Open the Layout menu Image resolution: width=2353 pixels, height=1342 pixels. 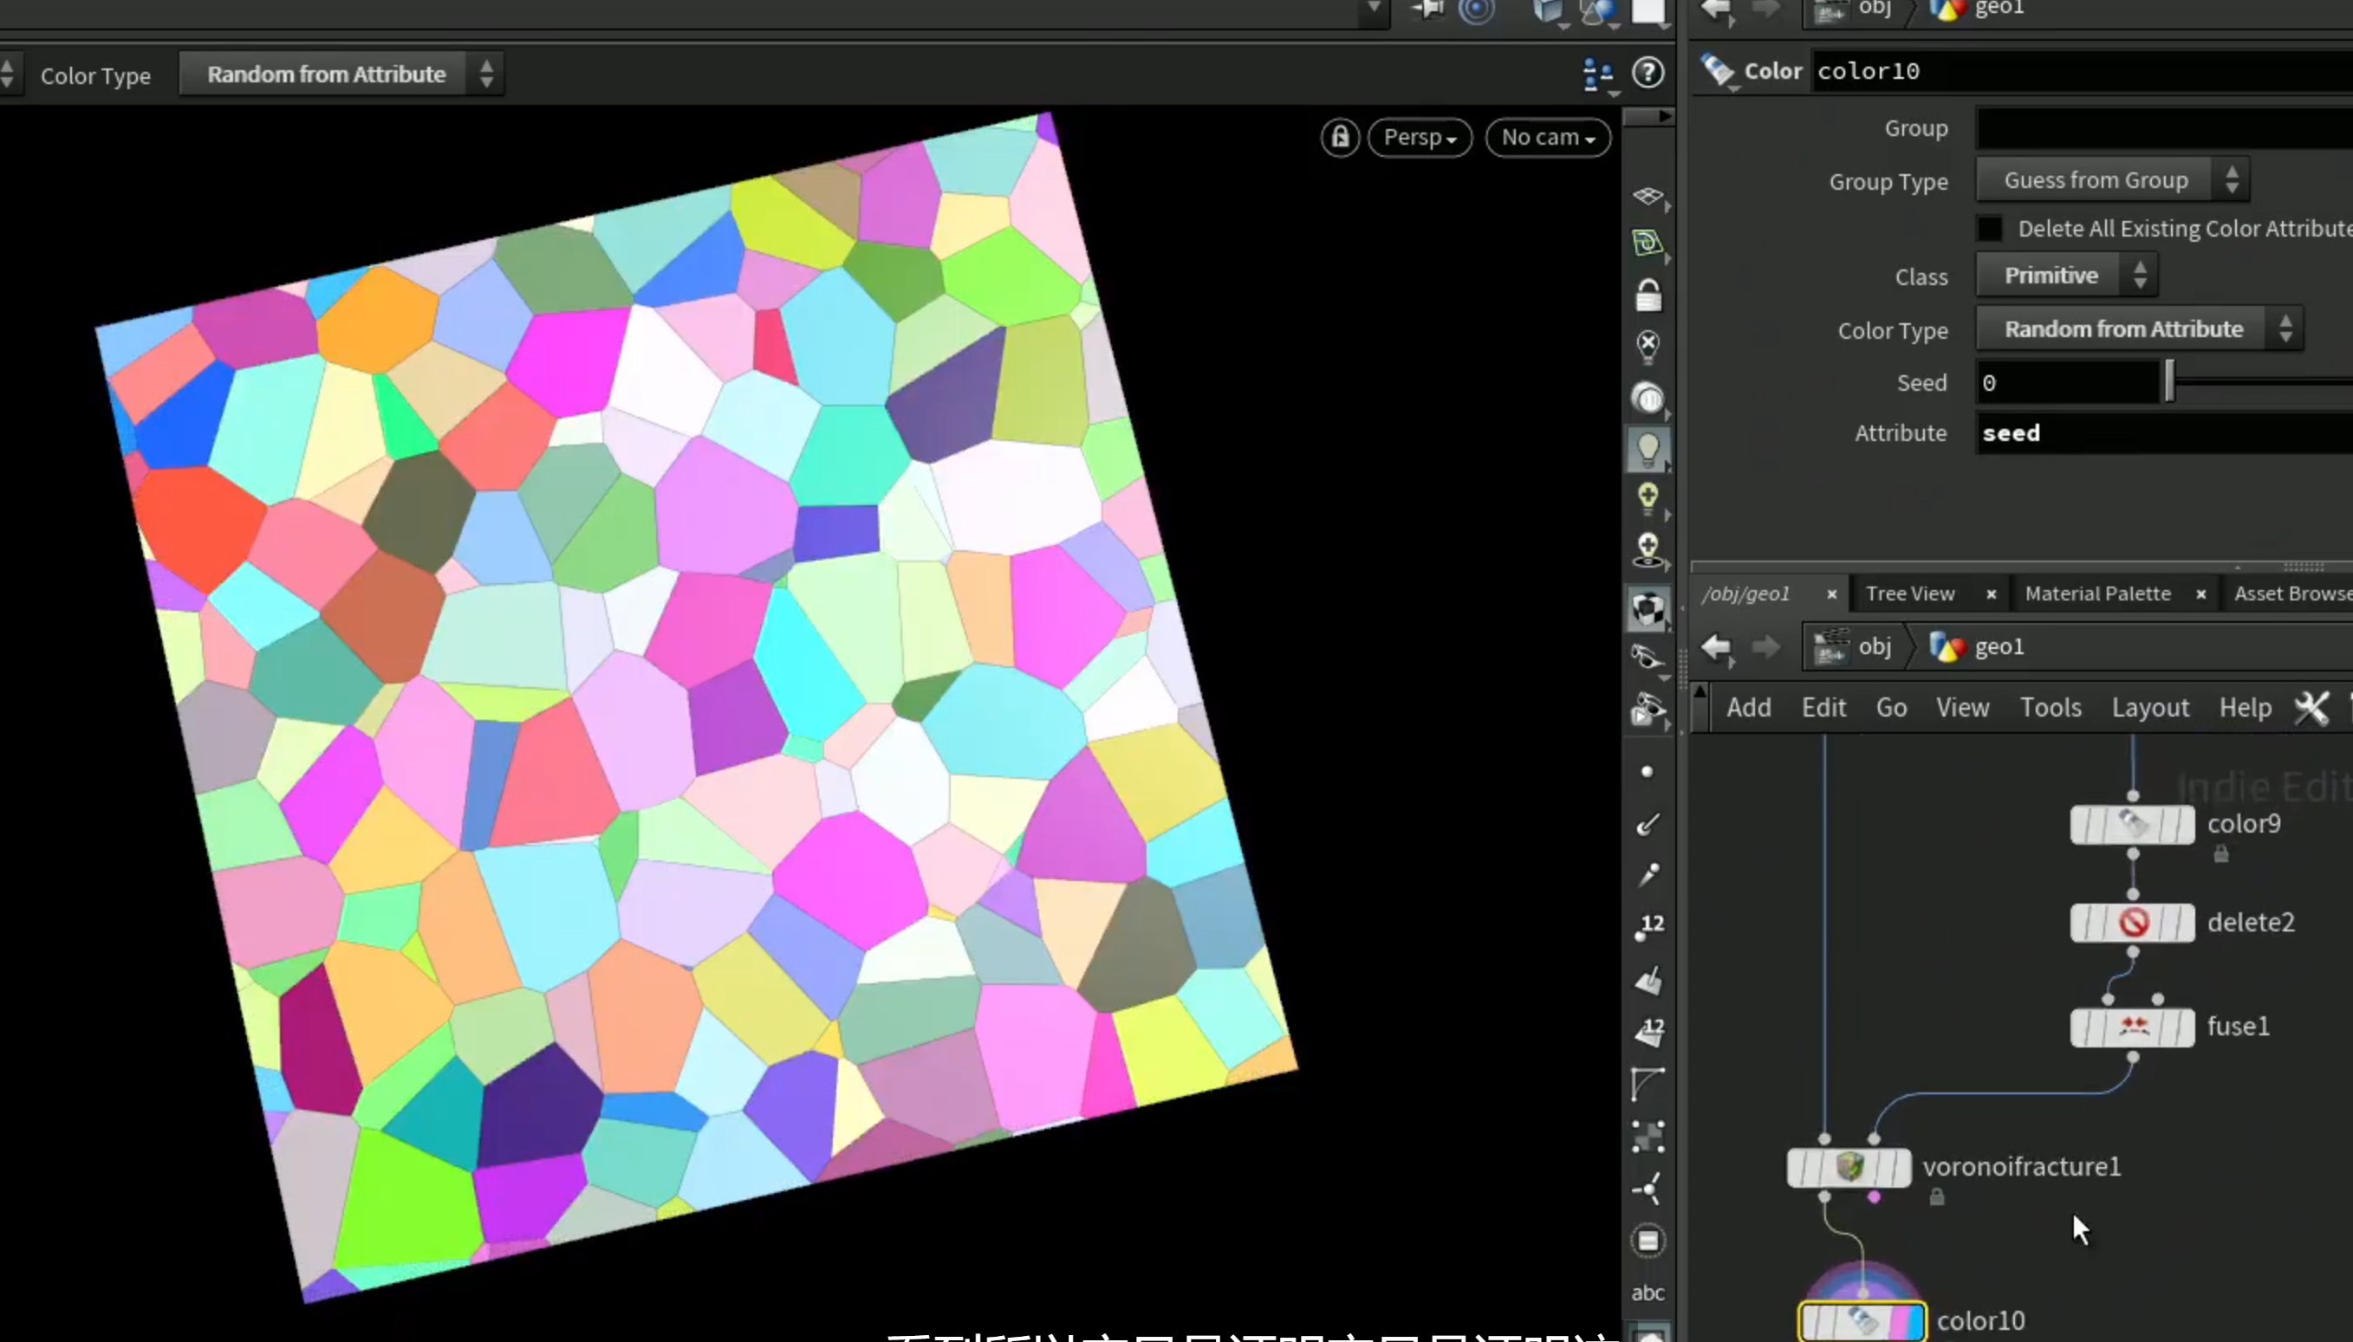point(2150,708)
